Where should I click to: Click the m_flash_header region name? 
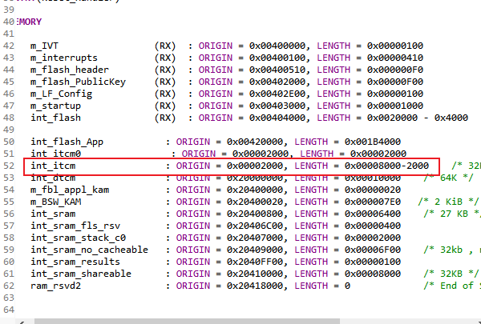click(x=69, y=70)
